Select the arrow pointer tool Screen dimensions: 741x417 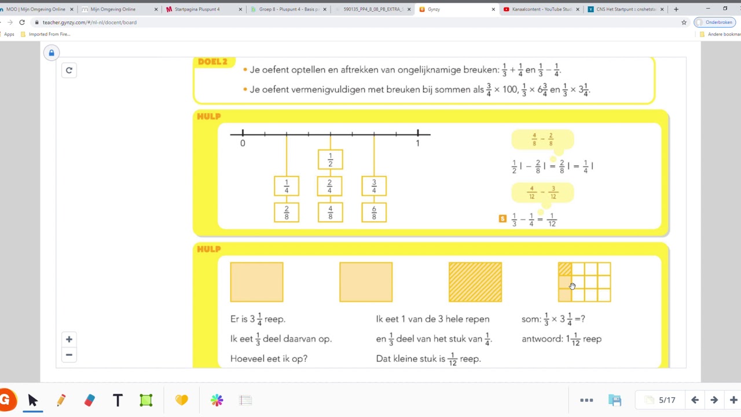click(32, 400)
